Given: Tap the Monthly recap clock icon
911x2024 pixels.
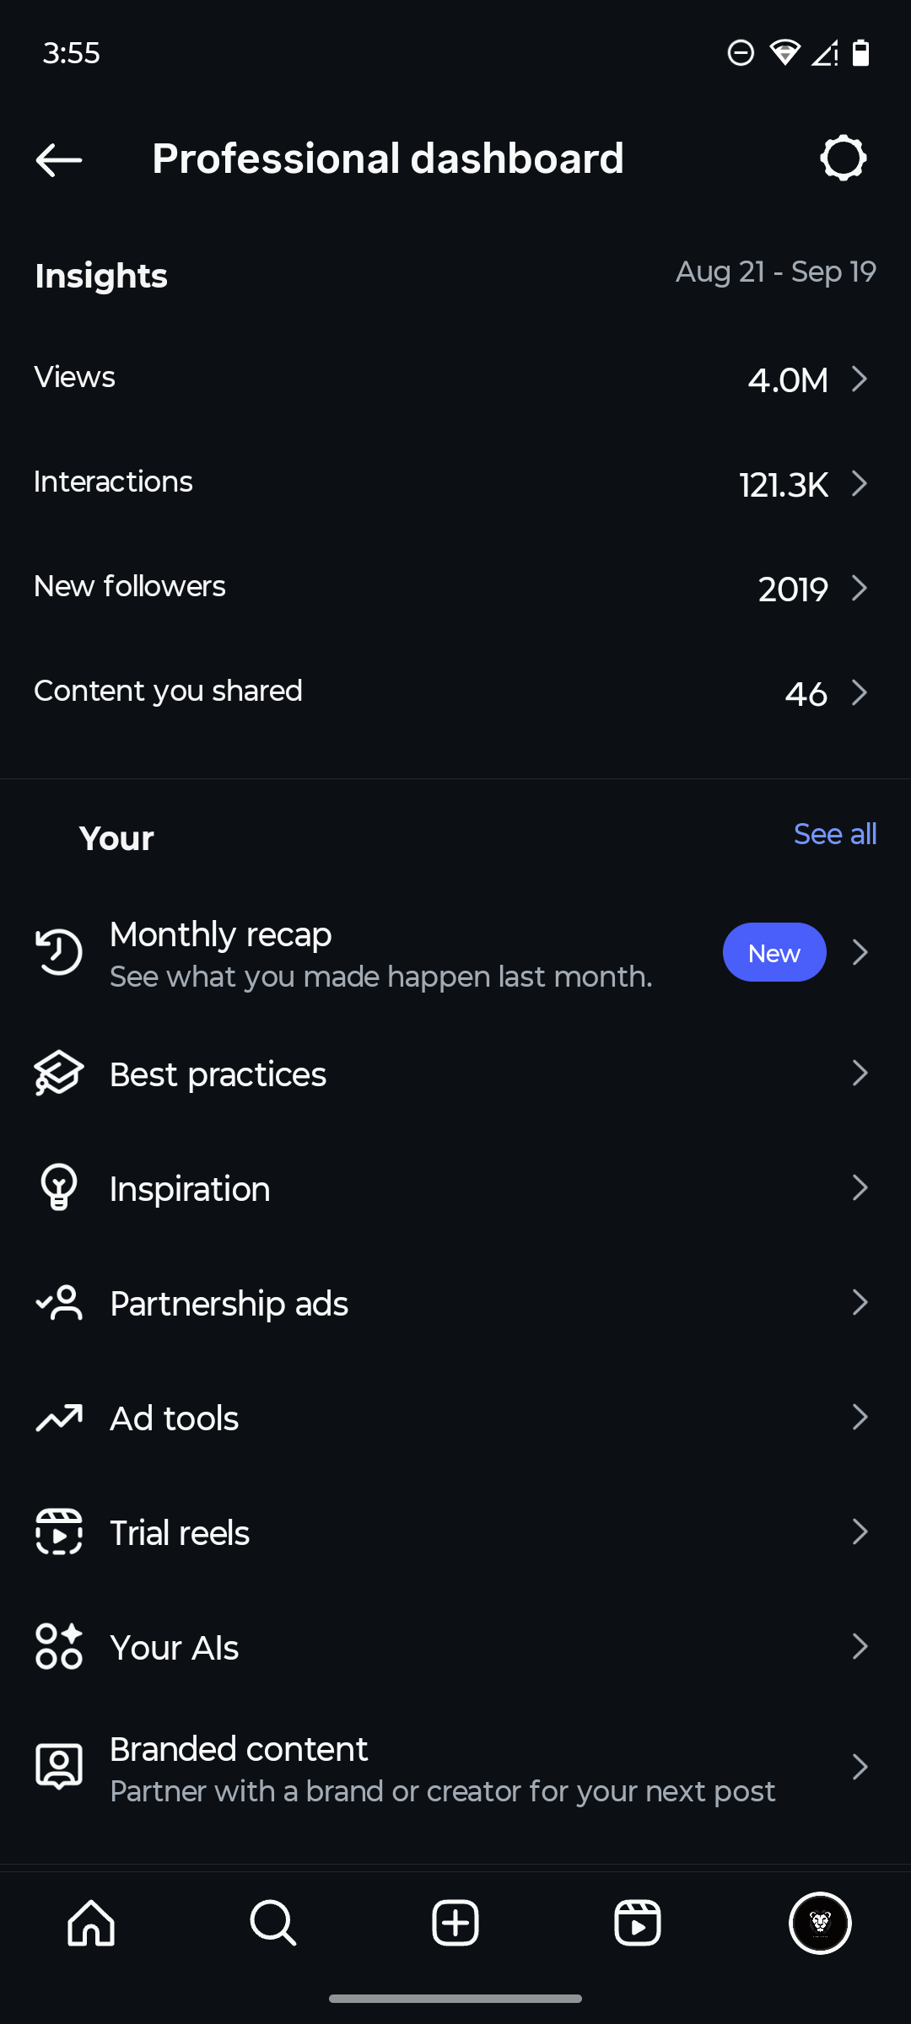Looking at the screenshot, I should pyautogui.click(x=59, y=953).
